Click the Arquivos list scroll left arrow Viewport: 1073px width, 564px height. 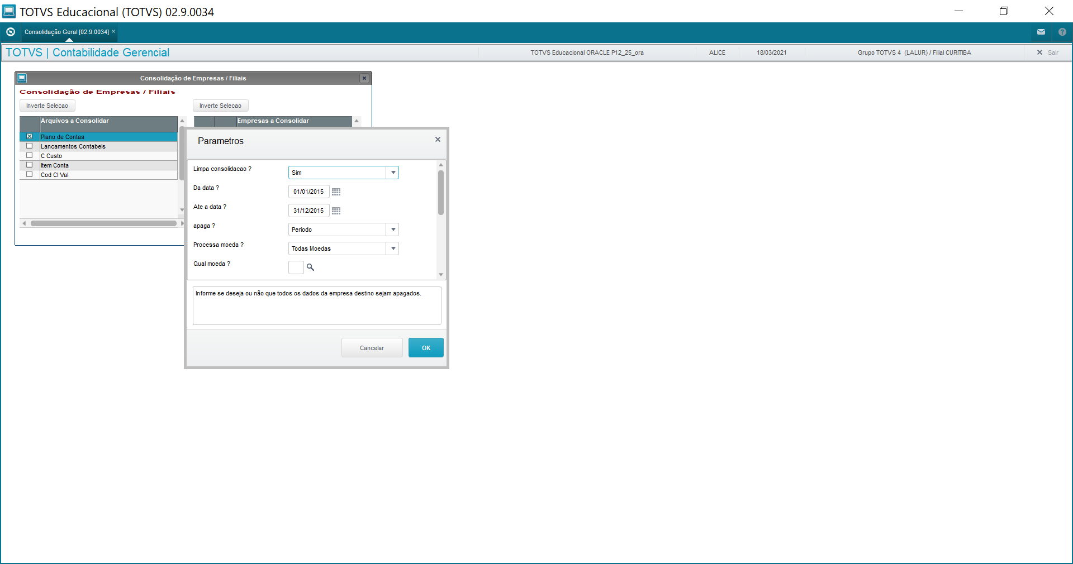coord(24,223)
